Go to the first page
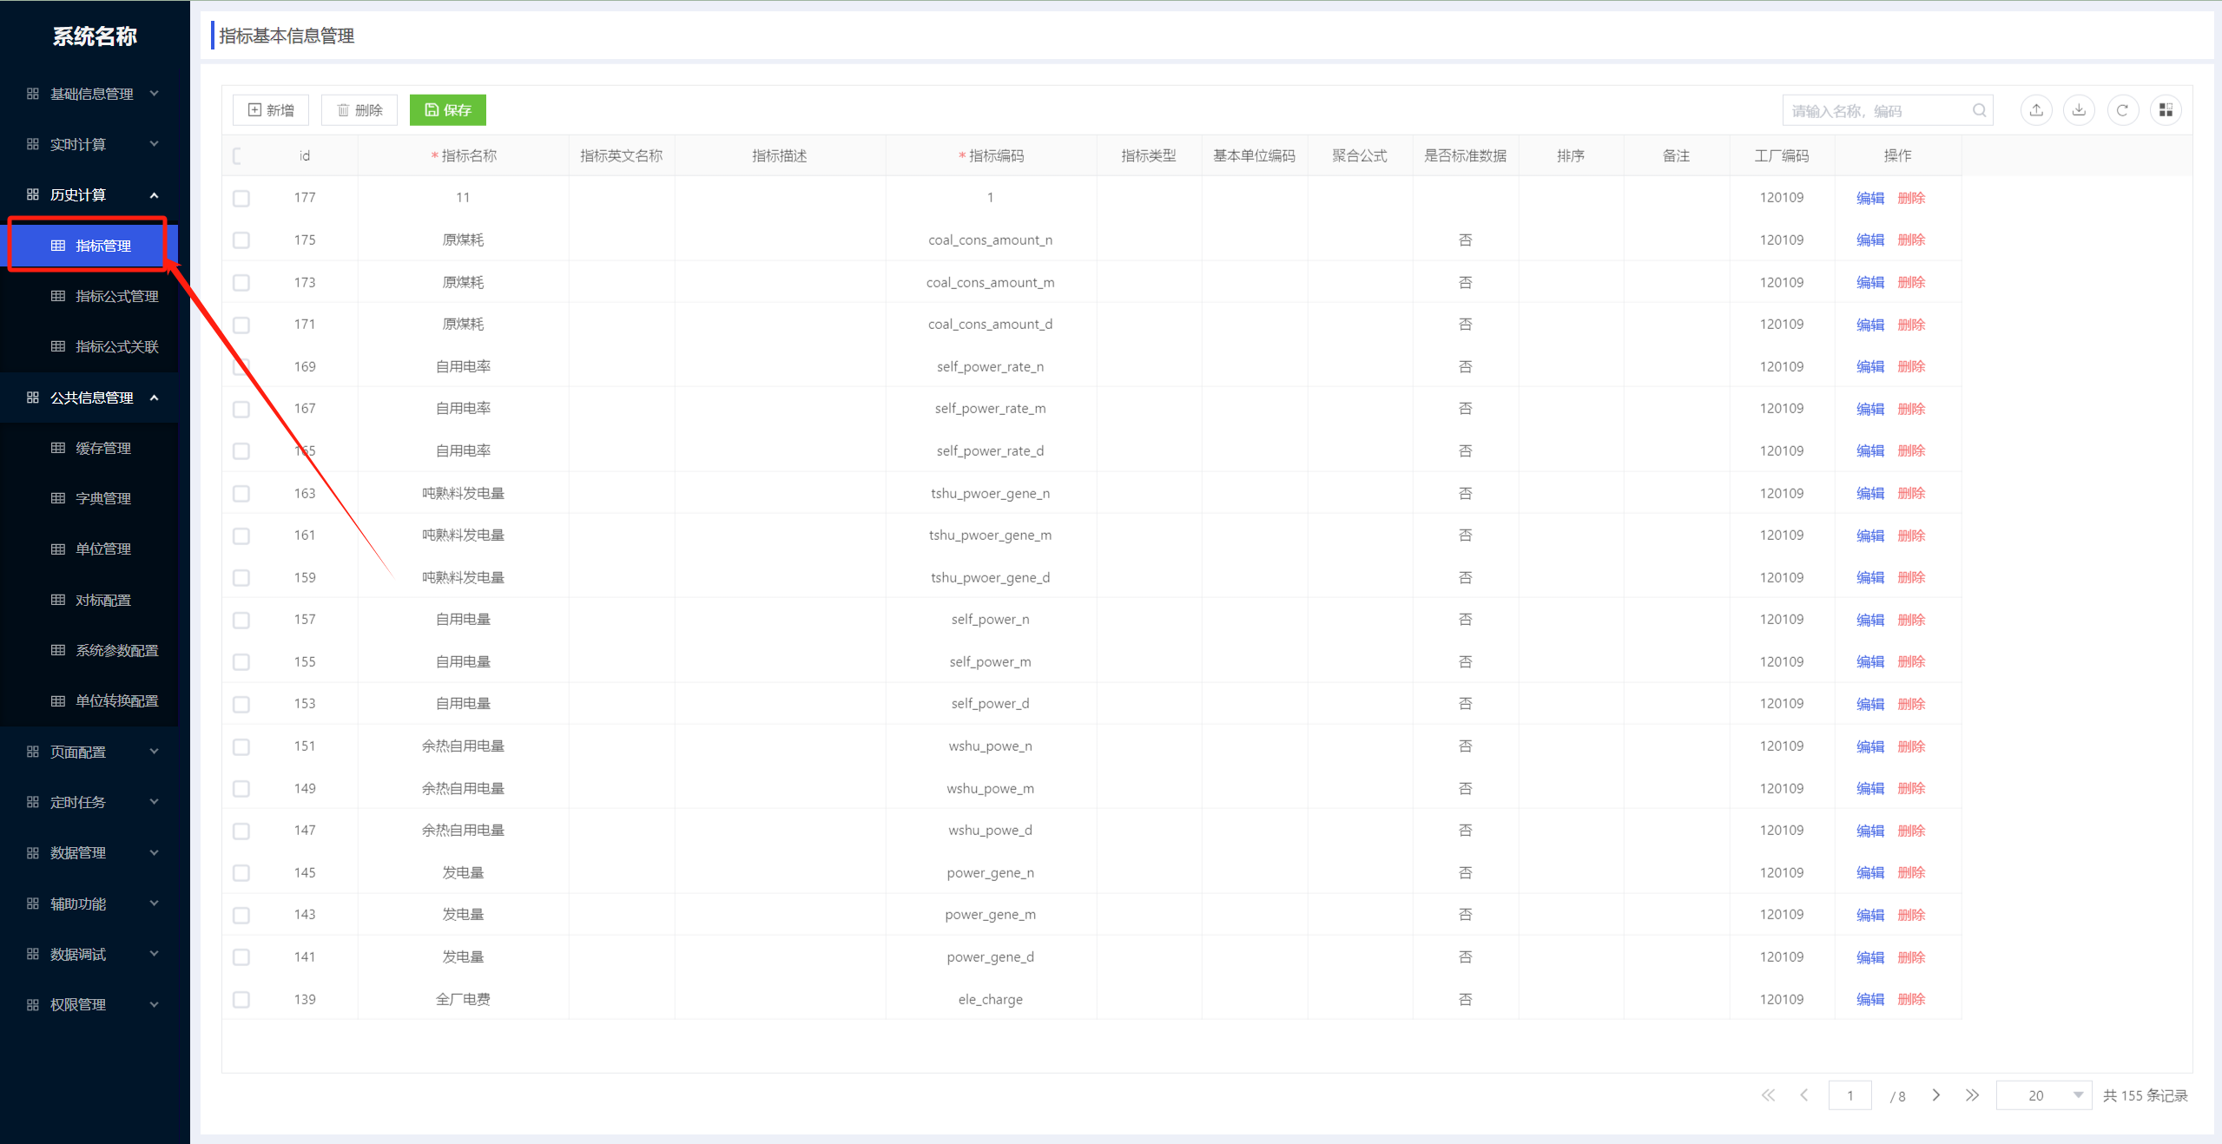Viewport: 2222px width, 1144px height. point(1768,1095)
